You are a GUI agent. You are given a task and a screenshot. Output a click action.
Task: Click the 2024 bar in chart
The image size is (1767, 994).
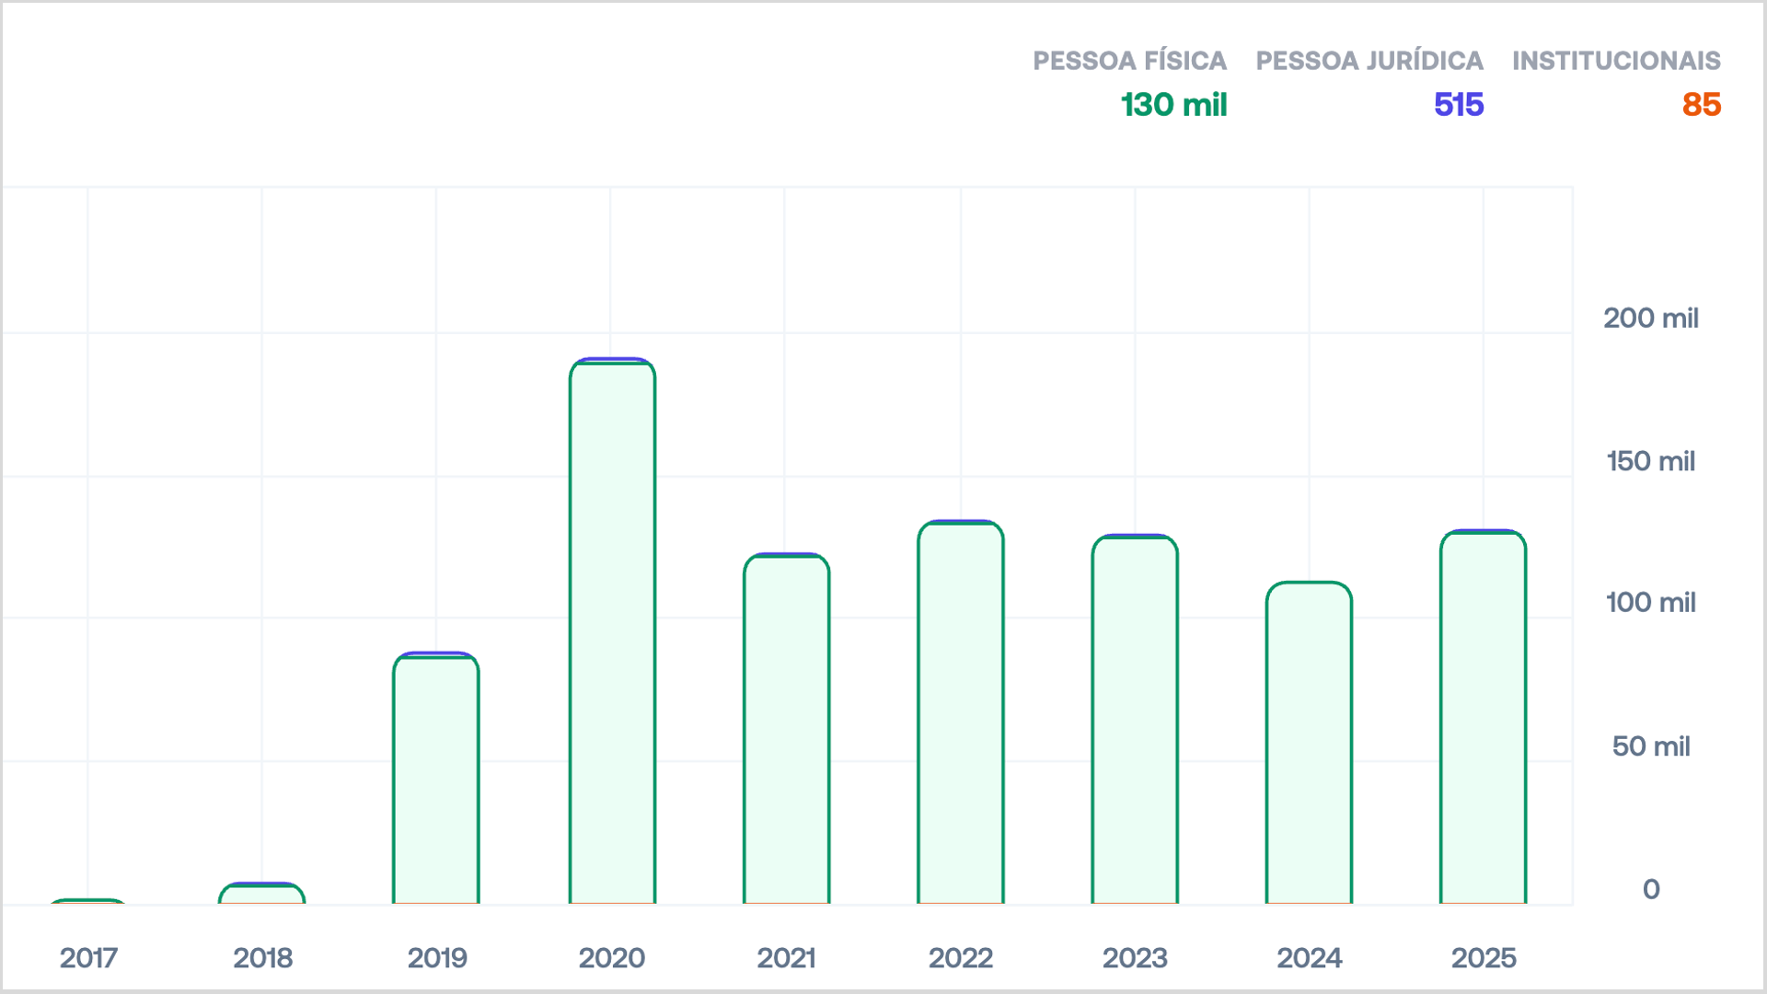click(x=1309, y=742)
